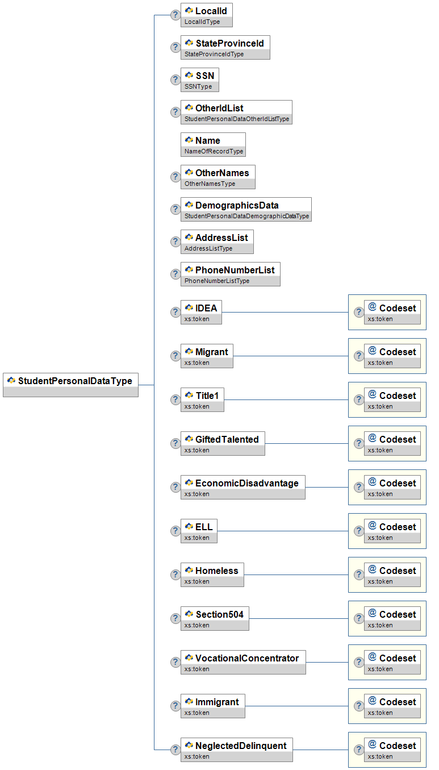Select the EconomicDisadvantage element node
This screenshot has width=439, height=770.
(x=243, y=487)
